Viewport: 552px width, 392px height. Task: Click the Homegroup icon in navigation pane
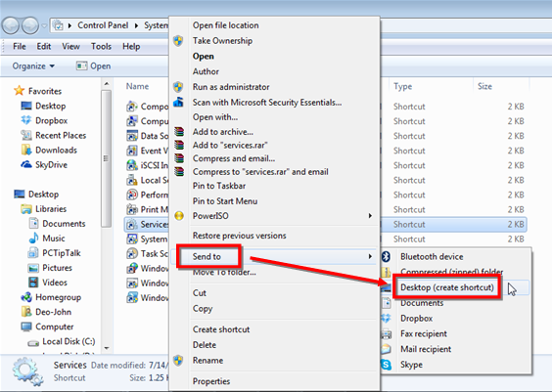(26, 297)
